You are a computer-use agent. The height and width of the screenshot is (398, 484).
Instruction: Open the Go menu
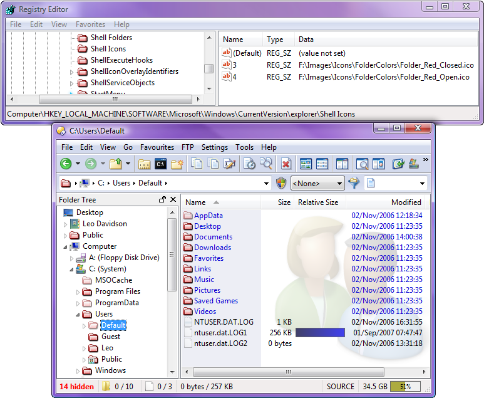(128, 147)
